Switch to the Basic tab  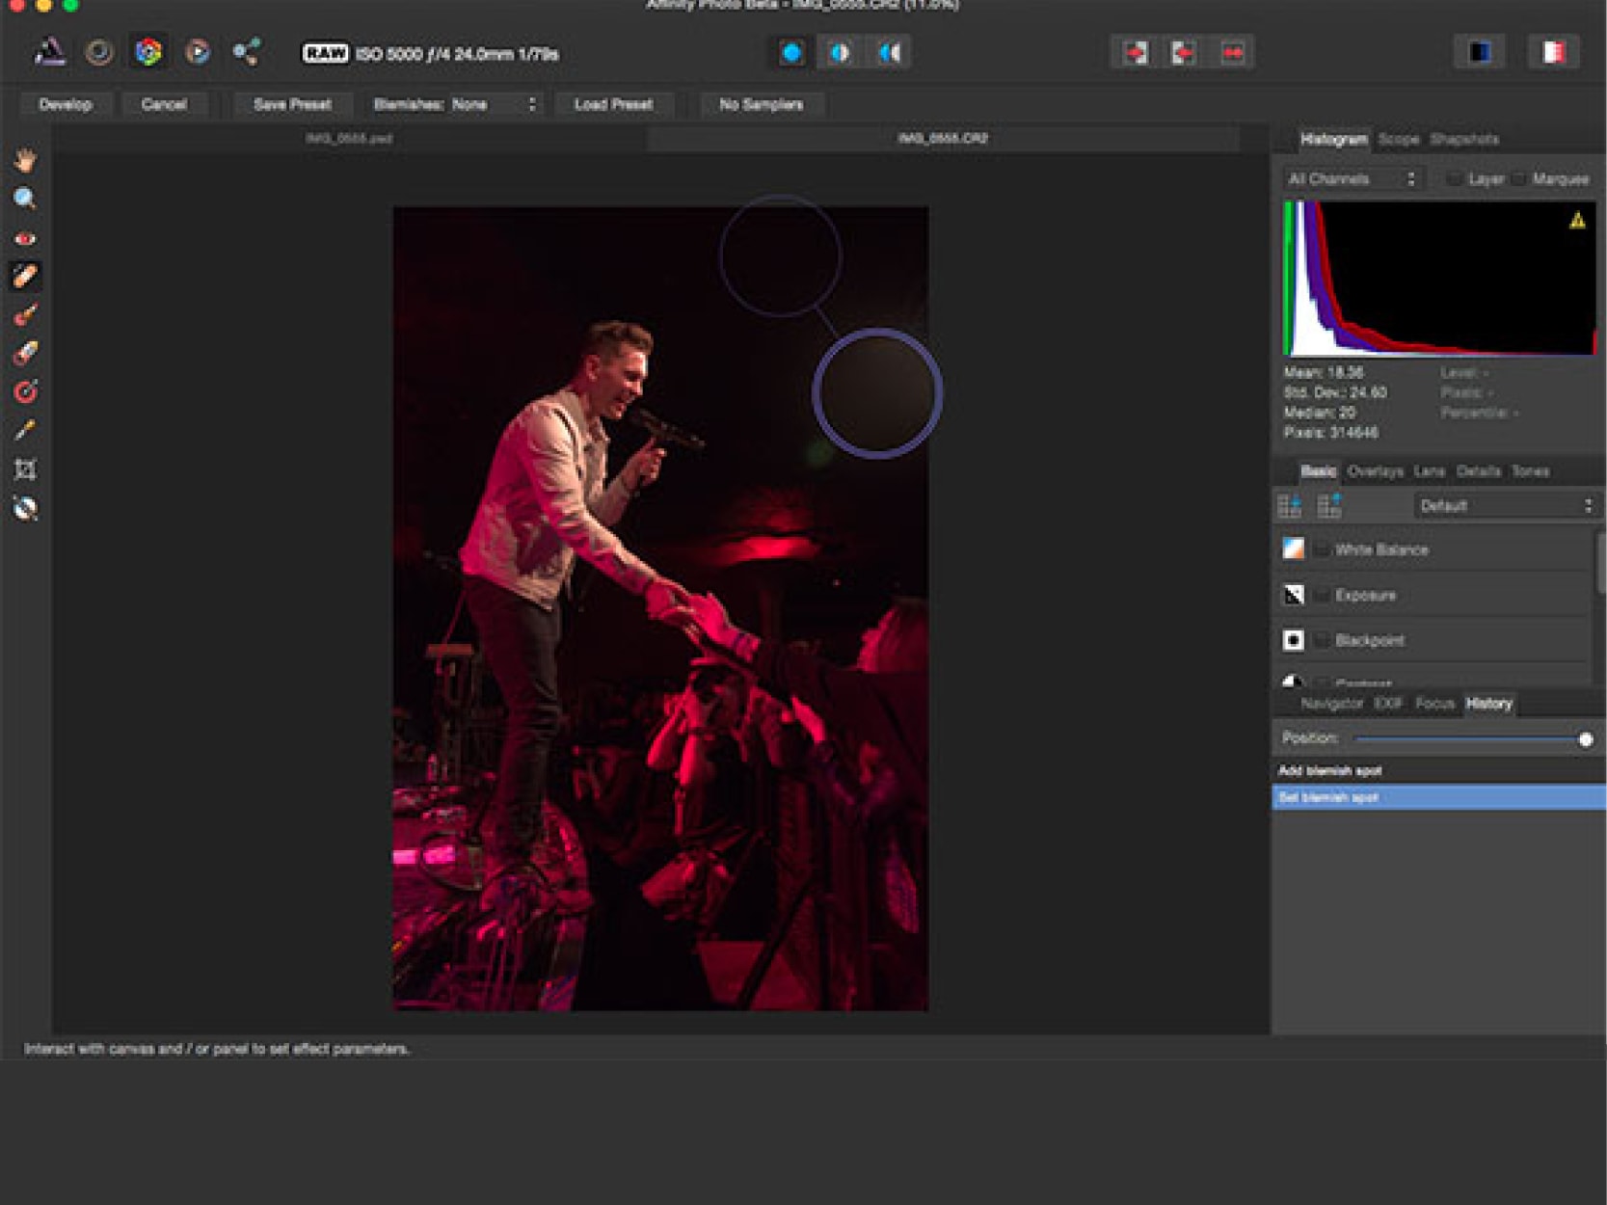[x=1318, y=471]
